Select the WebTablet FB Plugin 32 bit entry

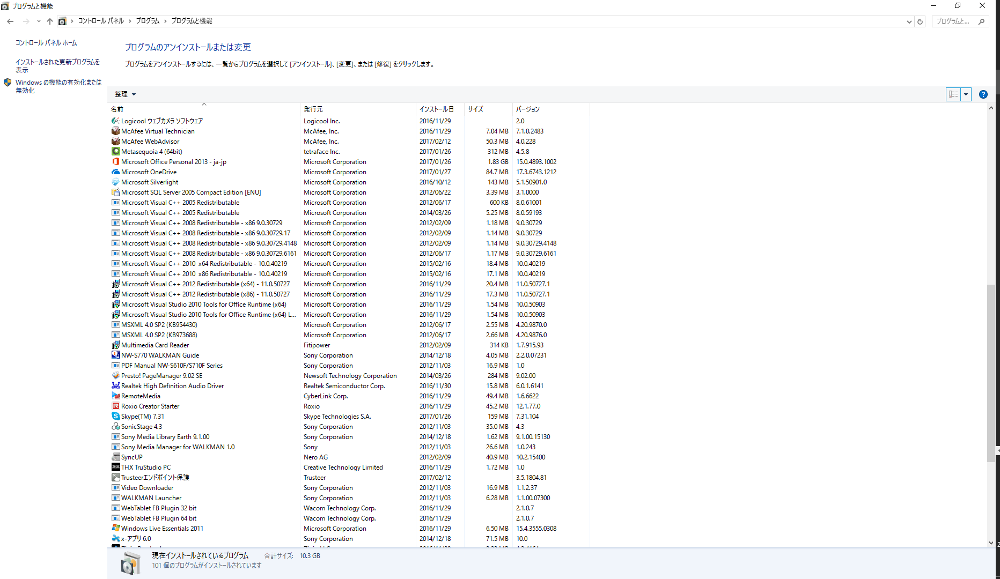click(x=350, y=508)
